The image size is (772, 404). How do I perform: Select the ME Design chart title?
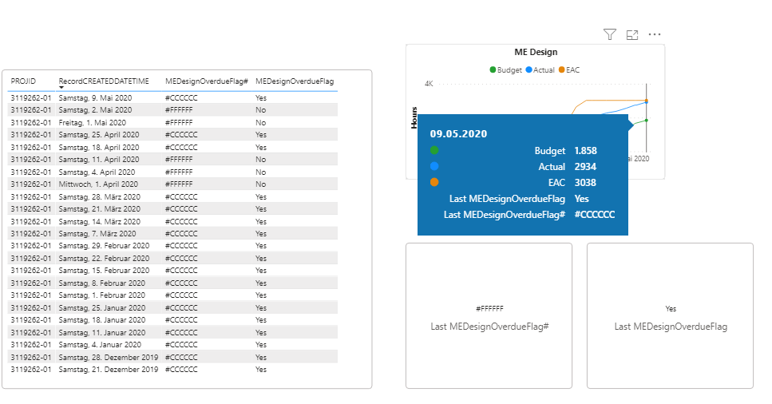(536, 52)
